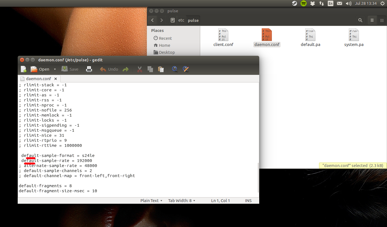387x227 pixels.
Task: Click the rlimit-nofile = 256 line
Action: click(45, 110)
